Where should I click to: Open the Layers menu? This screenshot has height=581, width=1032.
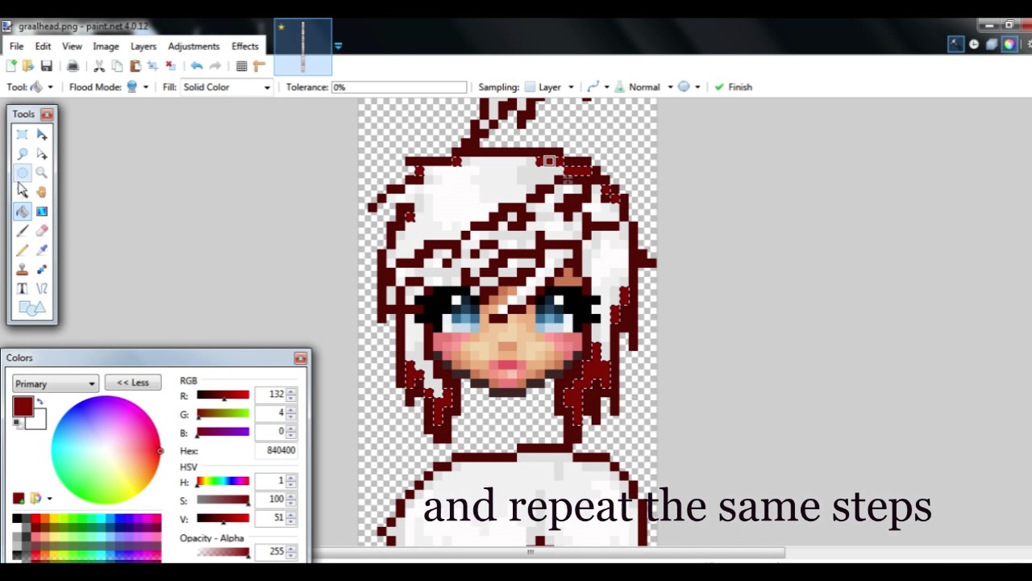pyautogui.click(x=144, y=46)
